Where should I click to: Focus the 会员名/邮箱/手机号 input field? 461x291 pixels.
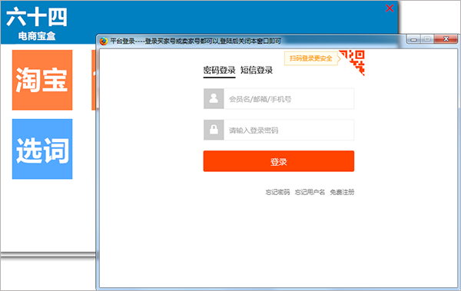coord(289,99)
